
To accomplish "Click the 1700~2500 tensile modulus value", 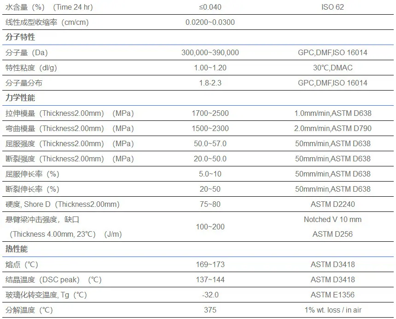I will click(210, 113).
